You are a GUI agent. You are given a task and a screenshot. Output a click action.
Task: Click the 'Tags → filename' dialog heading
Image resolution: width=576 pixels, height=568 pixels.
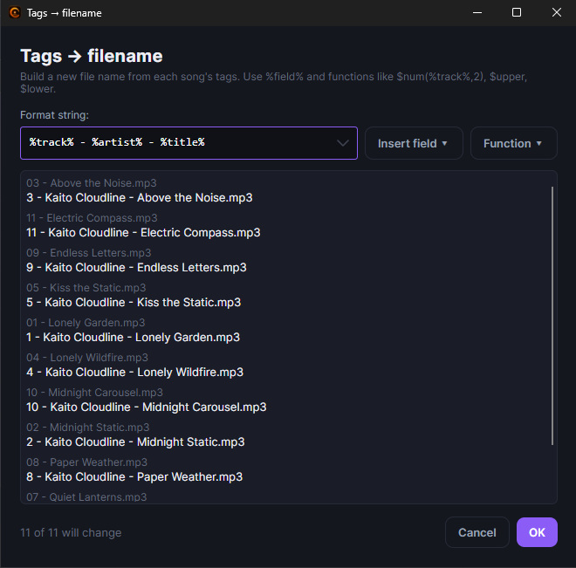coord(92,56)
